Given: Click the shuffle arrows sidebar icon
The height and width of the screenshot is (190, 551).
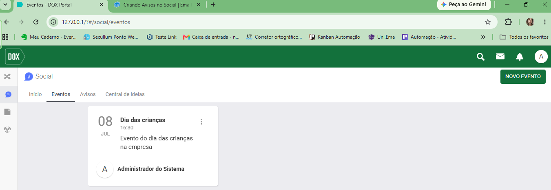Looking at the screenshot, I should [x=7, y=76].
